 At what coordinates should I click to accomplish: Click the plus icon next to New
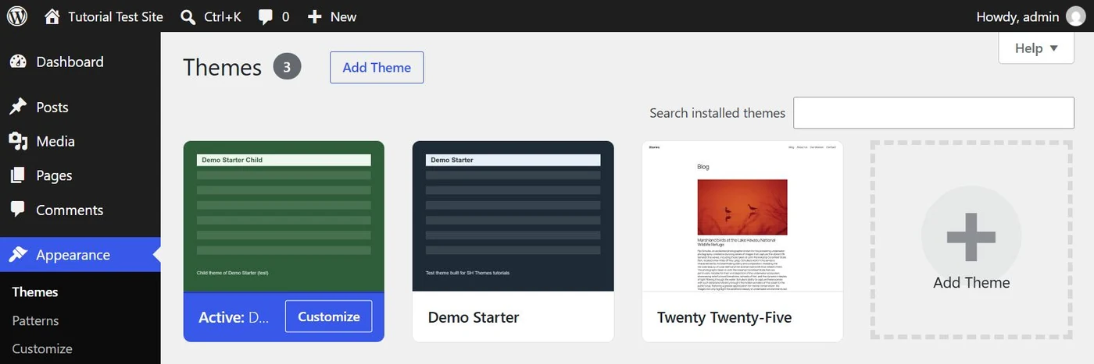[314, 16]
